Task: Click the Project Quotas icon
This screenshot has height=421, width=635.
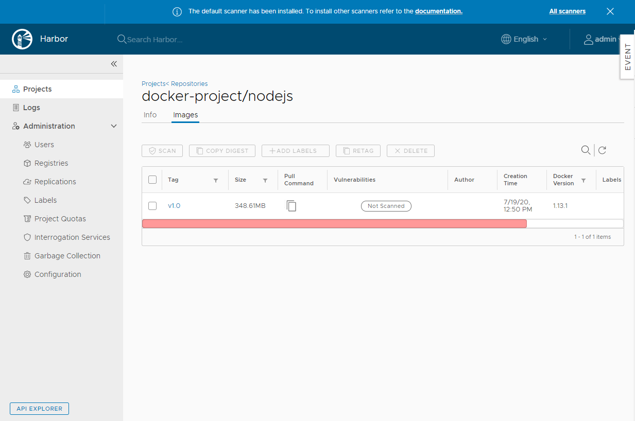Action: point(27,219)
